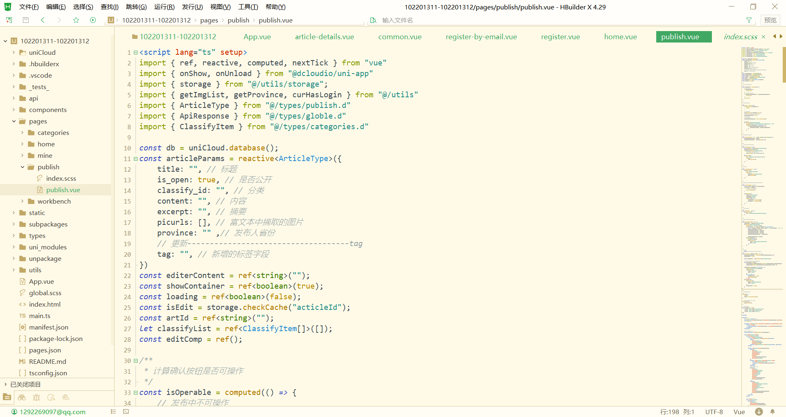Expand the categories folder
This screenshot has height=417, width=786.
22,132
